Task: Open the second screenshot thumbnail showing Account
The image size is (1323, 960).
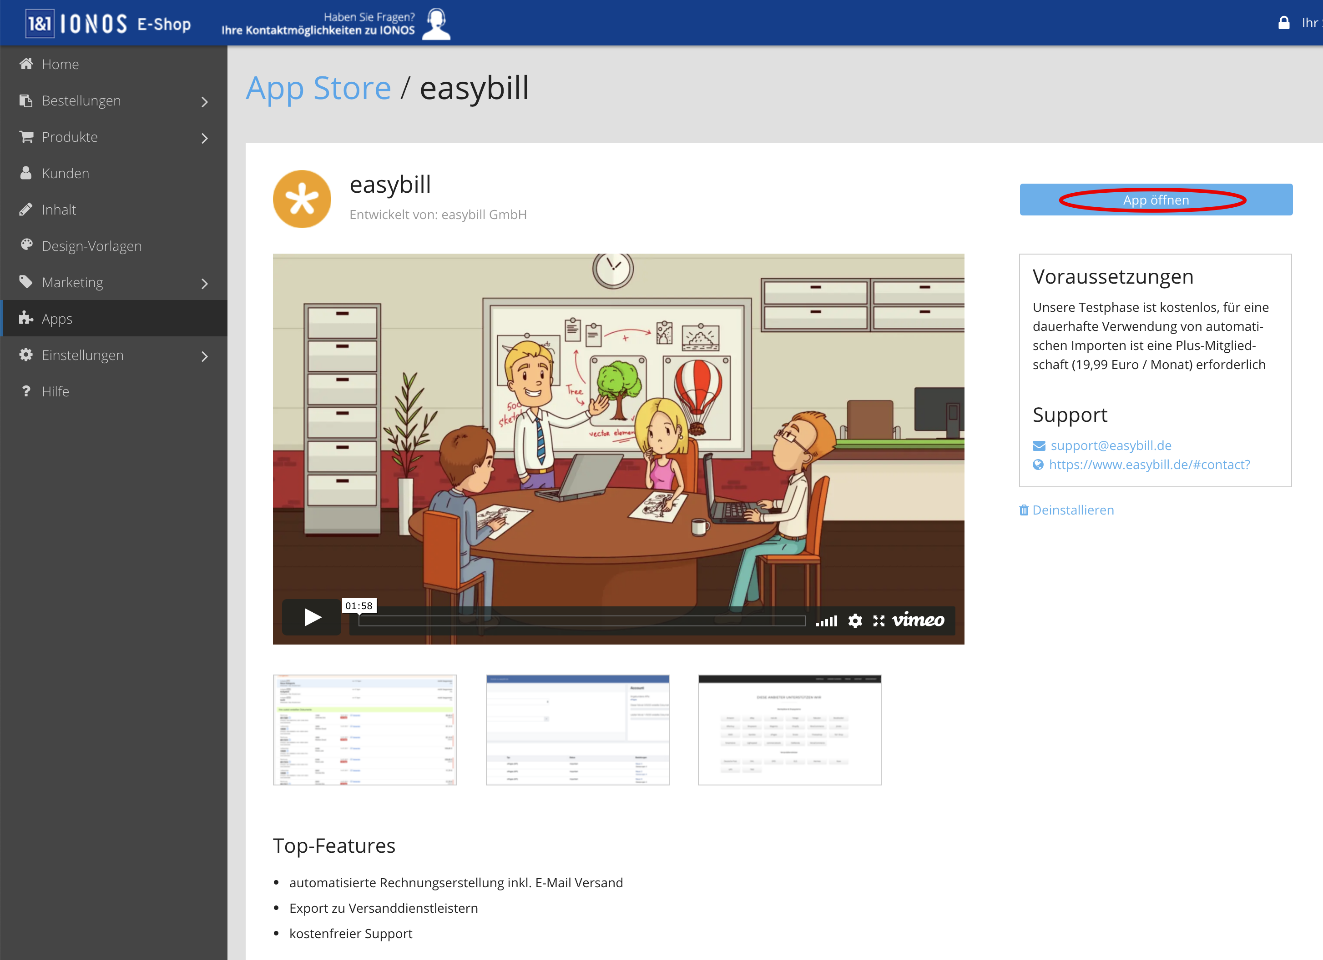Action: coord(577,730)
